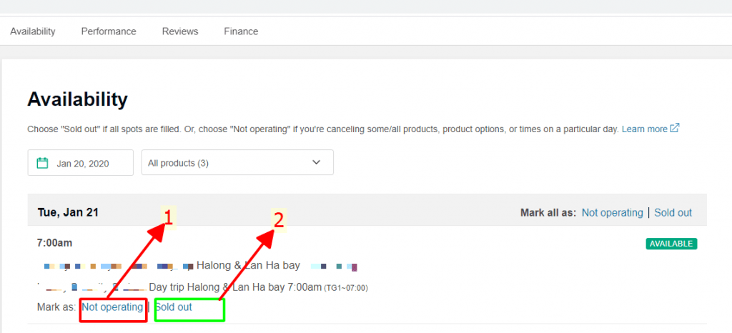Mark all Tue, Jan 21 as Not operating
This screenshot has height=333, width=732.
(612, 212)
